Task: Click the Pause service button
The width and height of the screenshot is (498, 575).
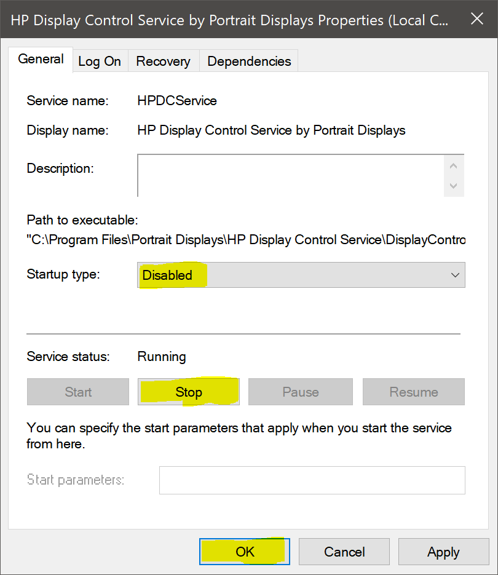Action: click(300, 392)
